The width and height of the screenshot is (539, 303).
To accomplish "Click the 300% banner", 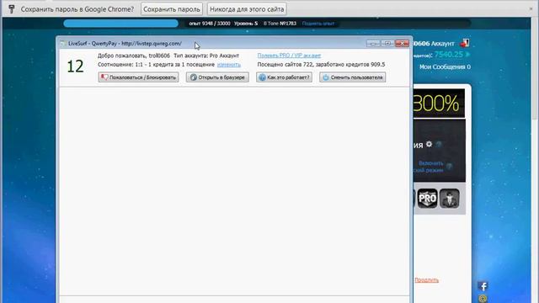I will (439, 103).
